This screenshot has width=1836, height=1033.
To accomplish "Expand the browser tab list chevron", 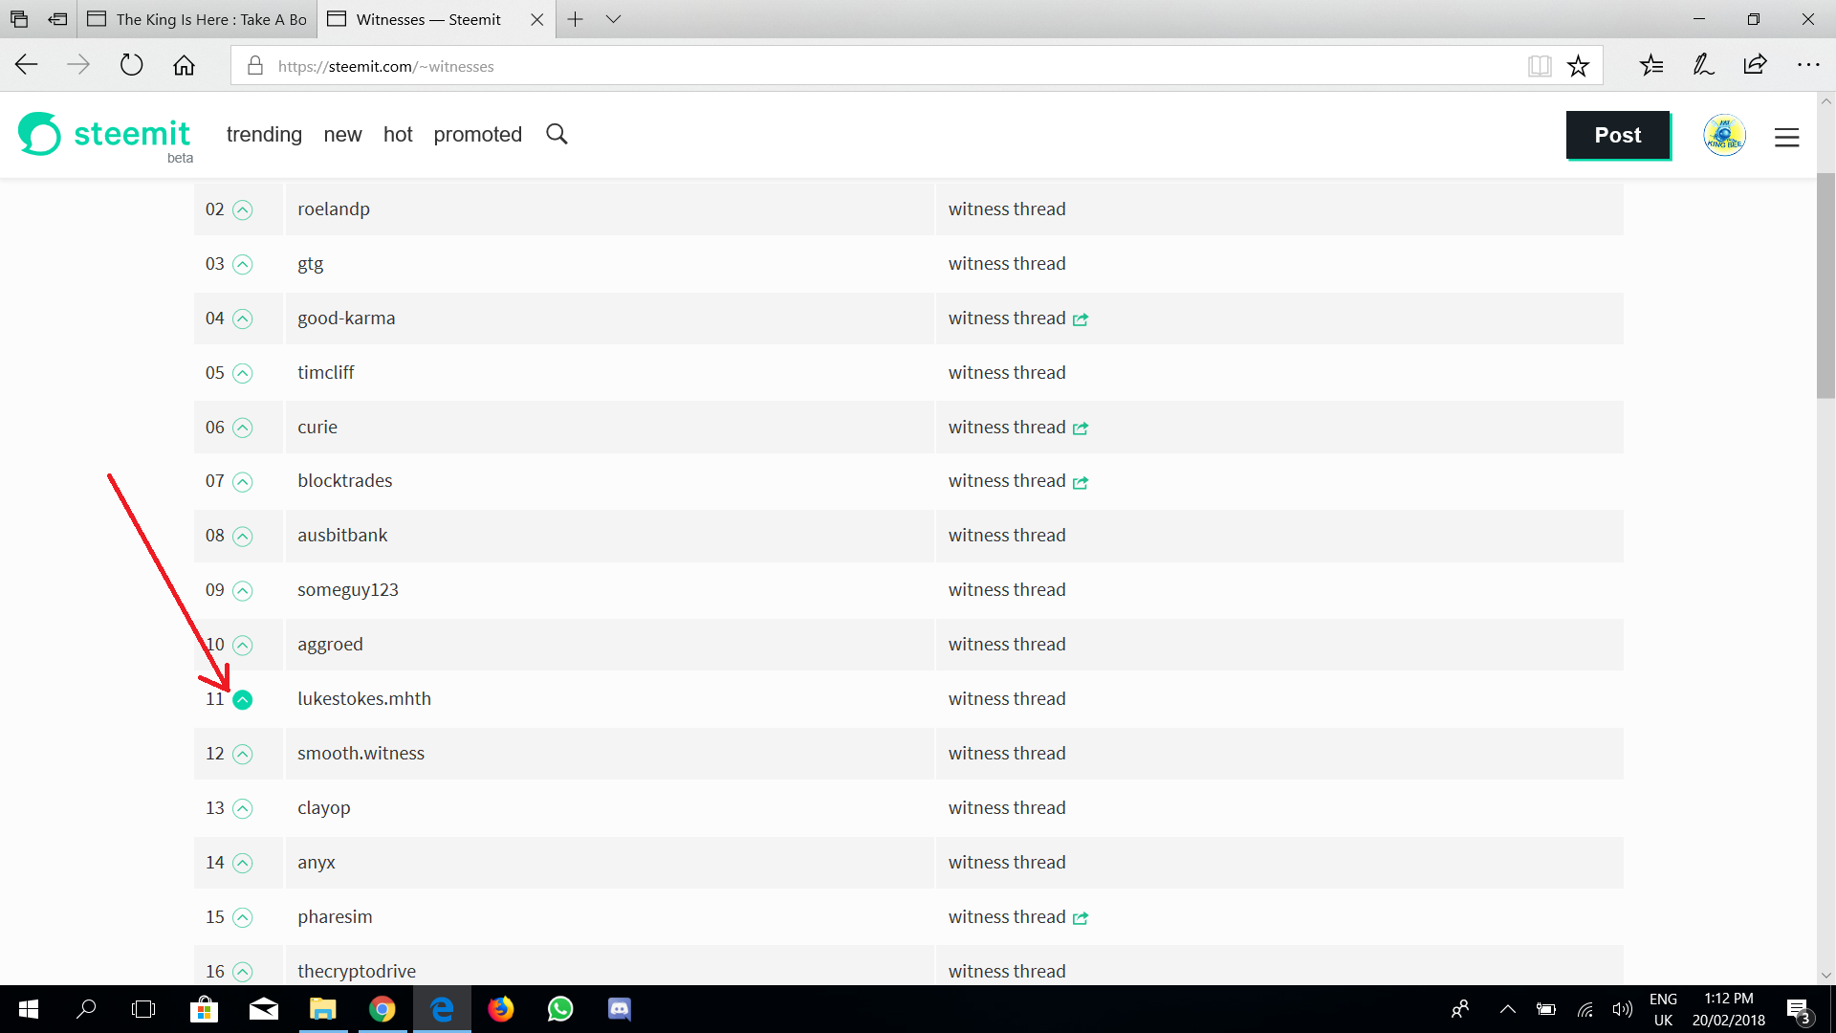I will click(611, 19).
